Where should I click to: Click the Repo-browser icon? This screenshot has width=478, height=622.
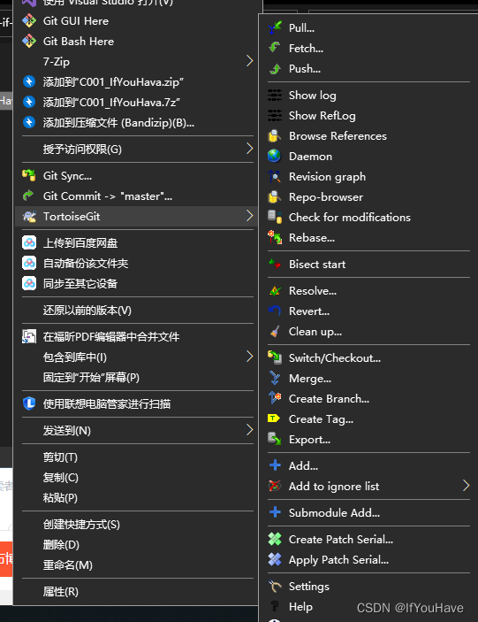coord(275,196)
